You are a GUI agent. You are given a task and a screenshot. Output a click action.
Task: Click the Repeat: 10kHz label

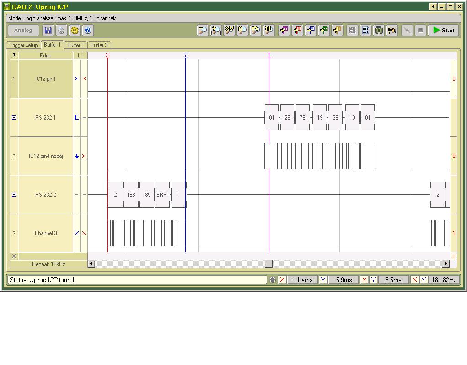(48, 264)
